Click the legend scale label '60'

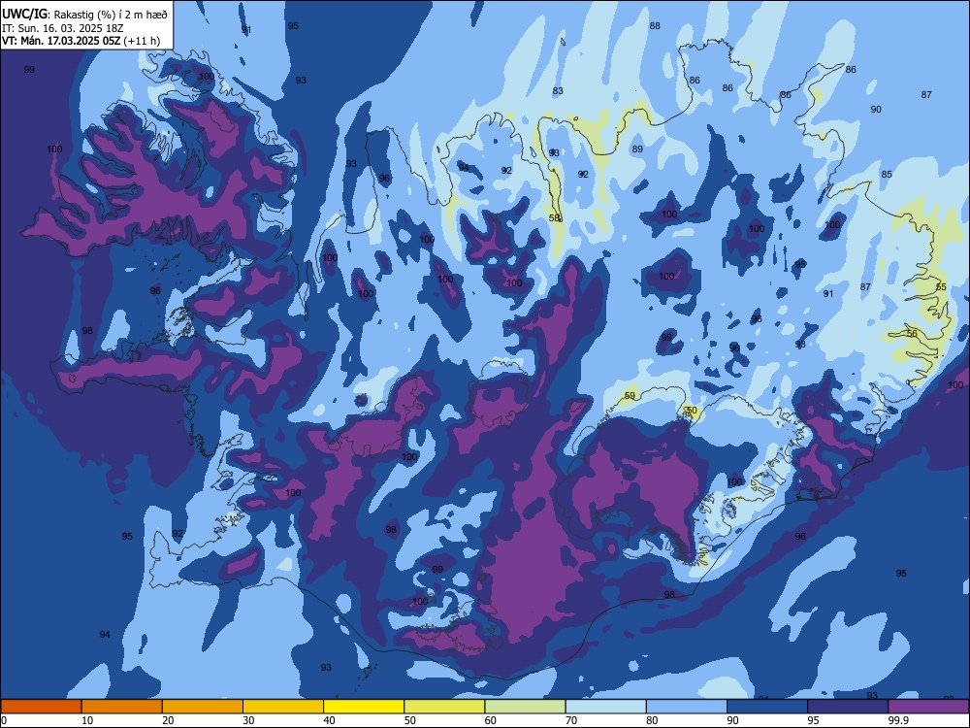pos(491,720)
